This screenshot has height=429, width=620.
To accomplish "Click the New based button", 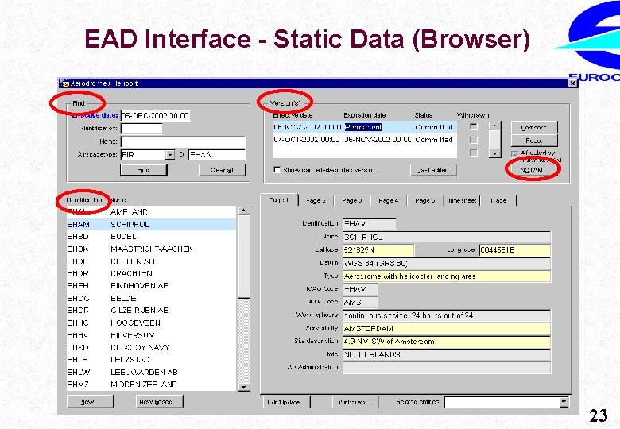I will click(x=159, y=401).
